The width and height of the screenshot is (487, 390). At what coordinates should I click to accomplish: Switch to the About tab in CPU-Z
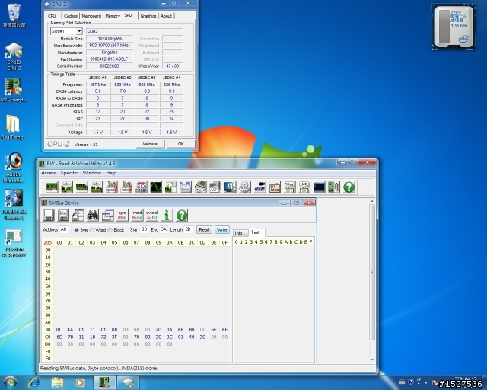point(166,16)
